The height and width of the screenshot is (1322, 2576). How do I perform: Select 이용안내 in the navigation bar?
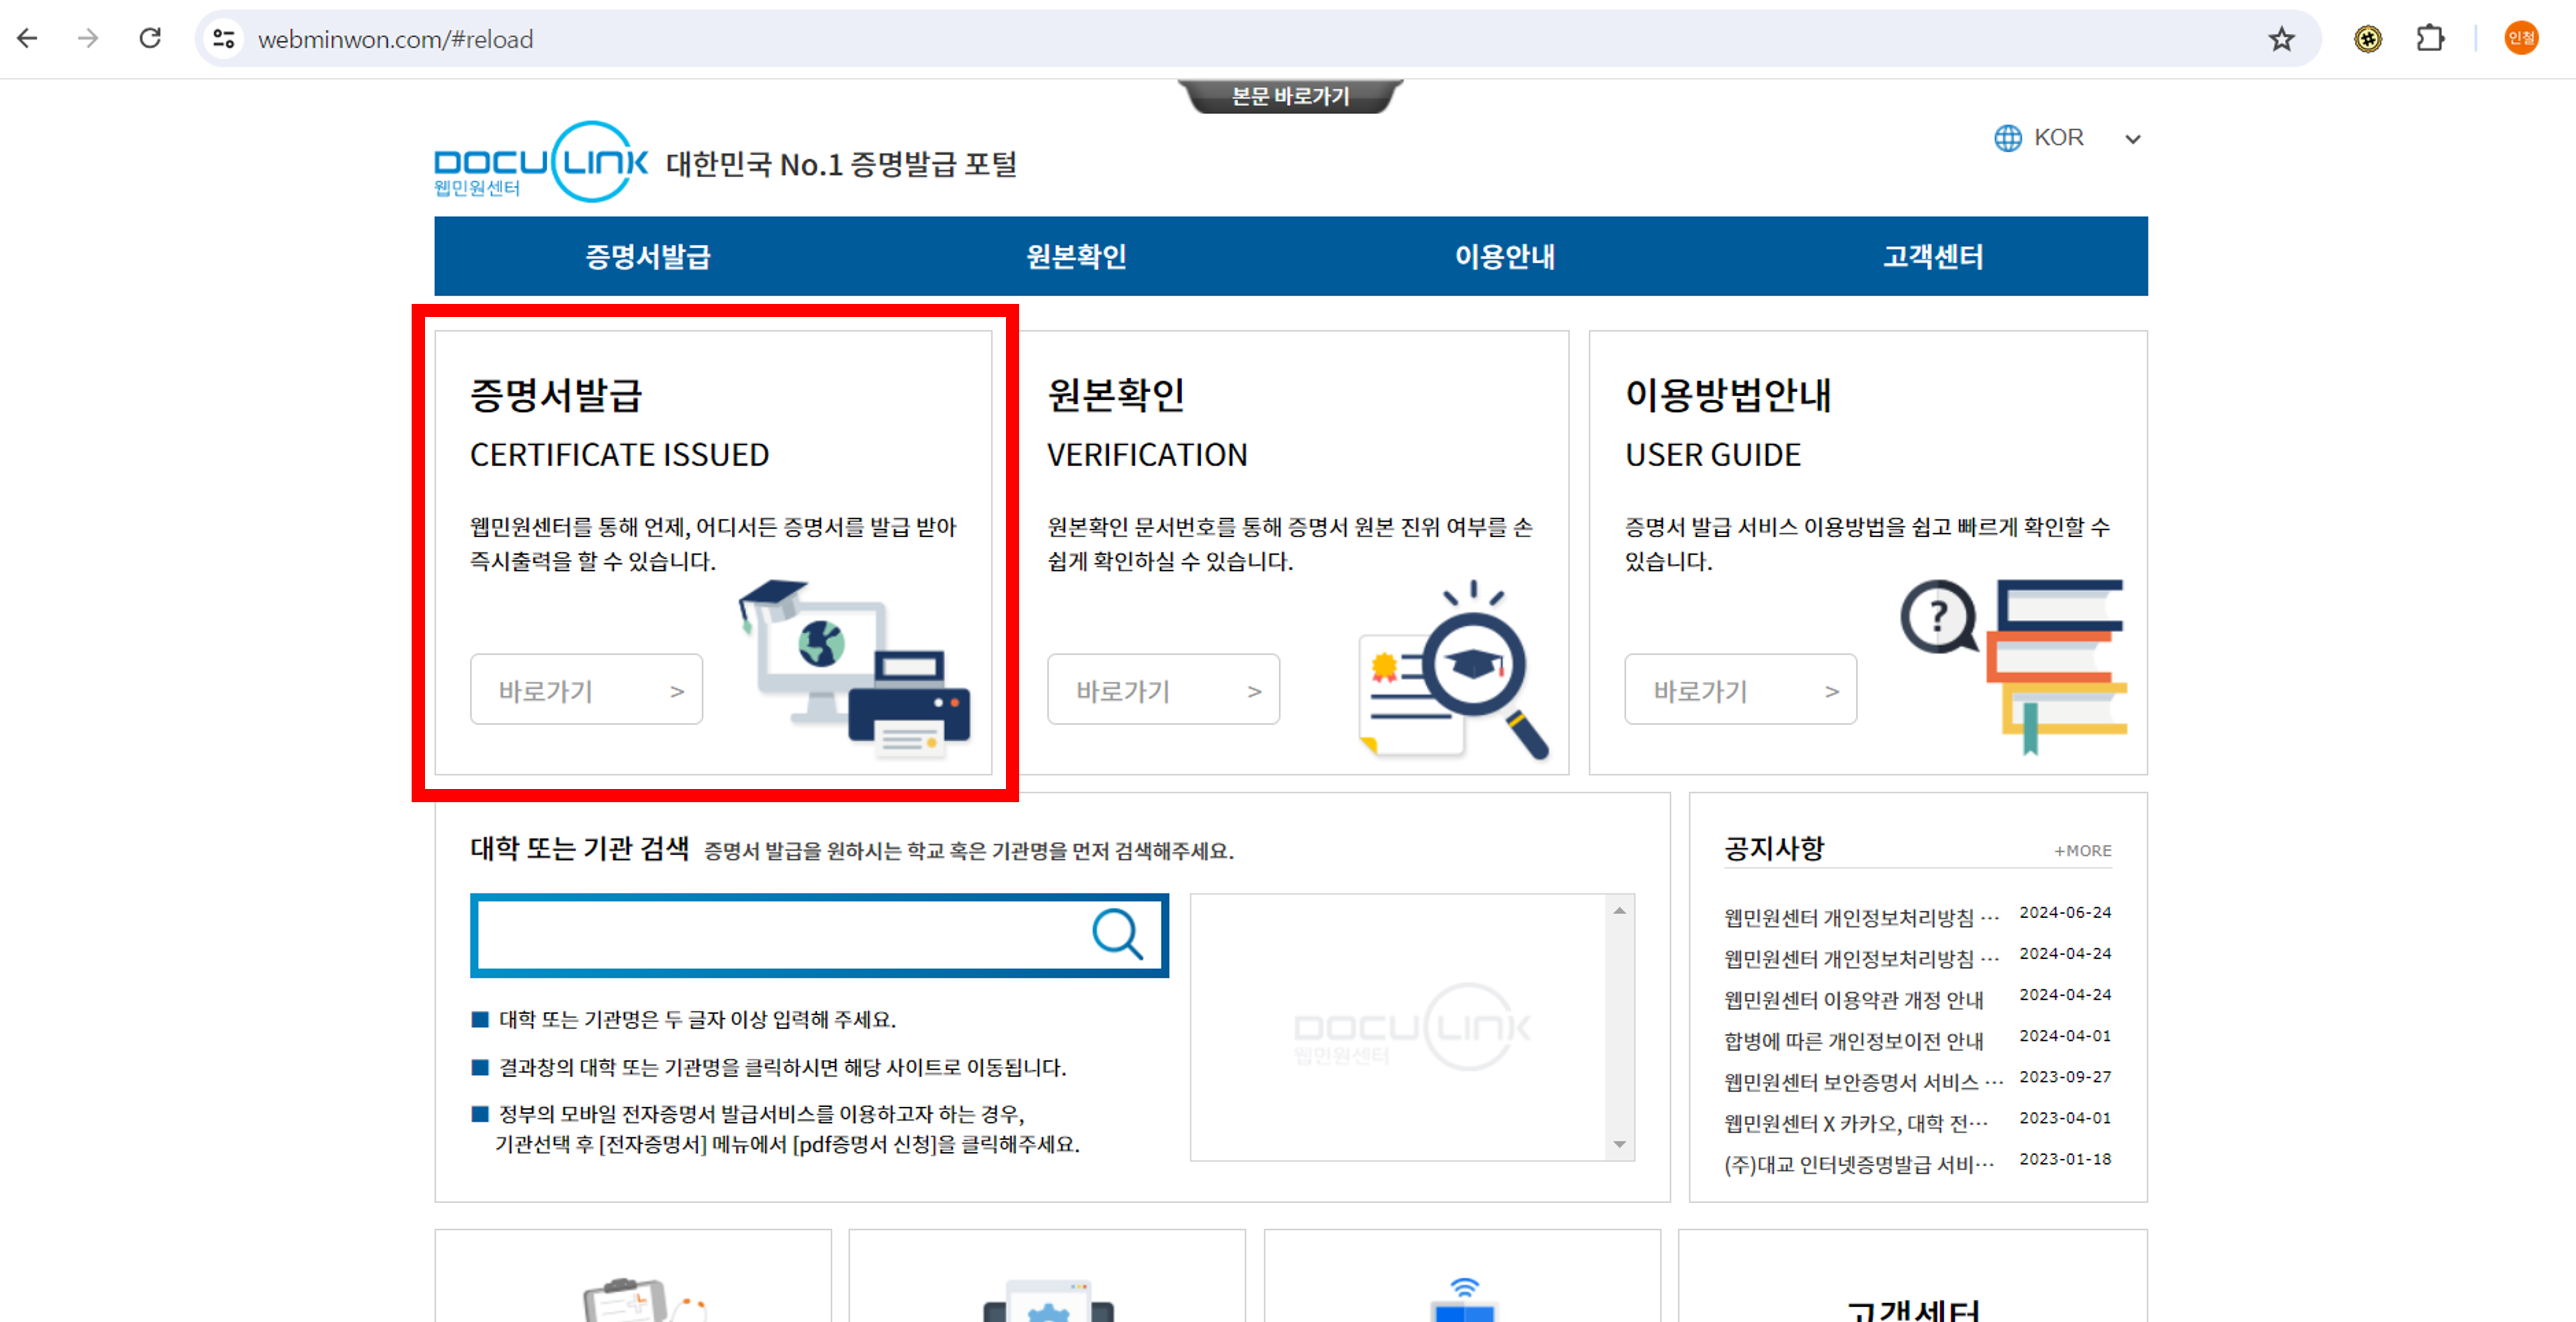coord(1505,256)
